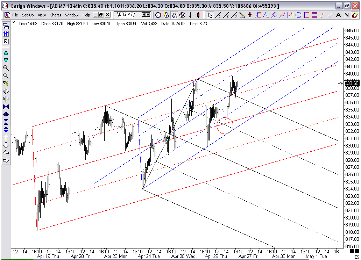Select the three-point line draw tool

tap(234, 15)
